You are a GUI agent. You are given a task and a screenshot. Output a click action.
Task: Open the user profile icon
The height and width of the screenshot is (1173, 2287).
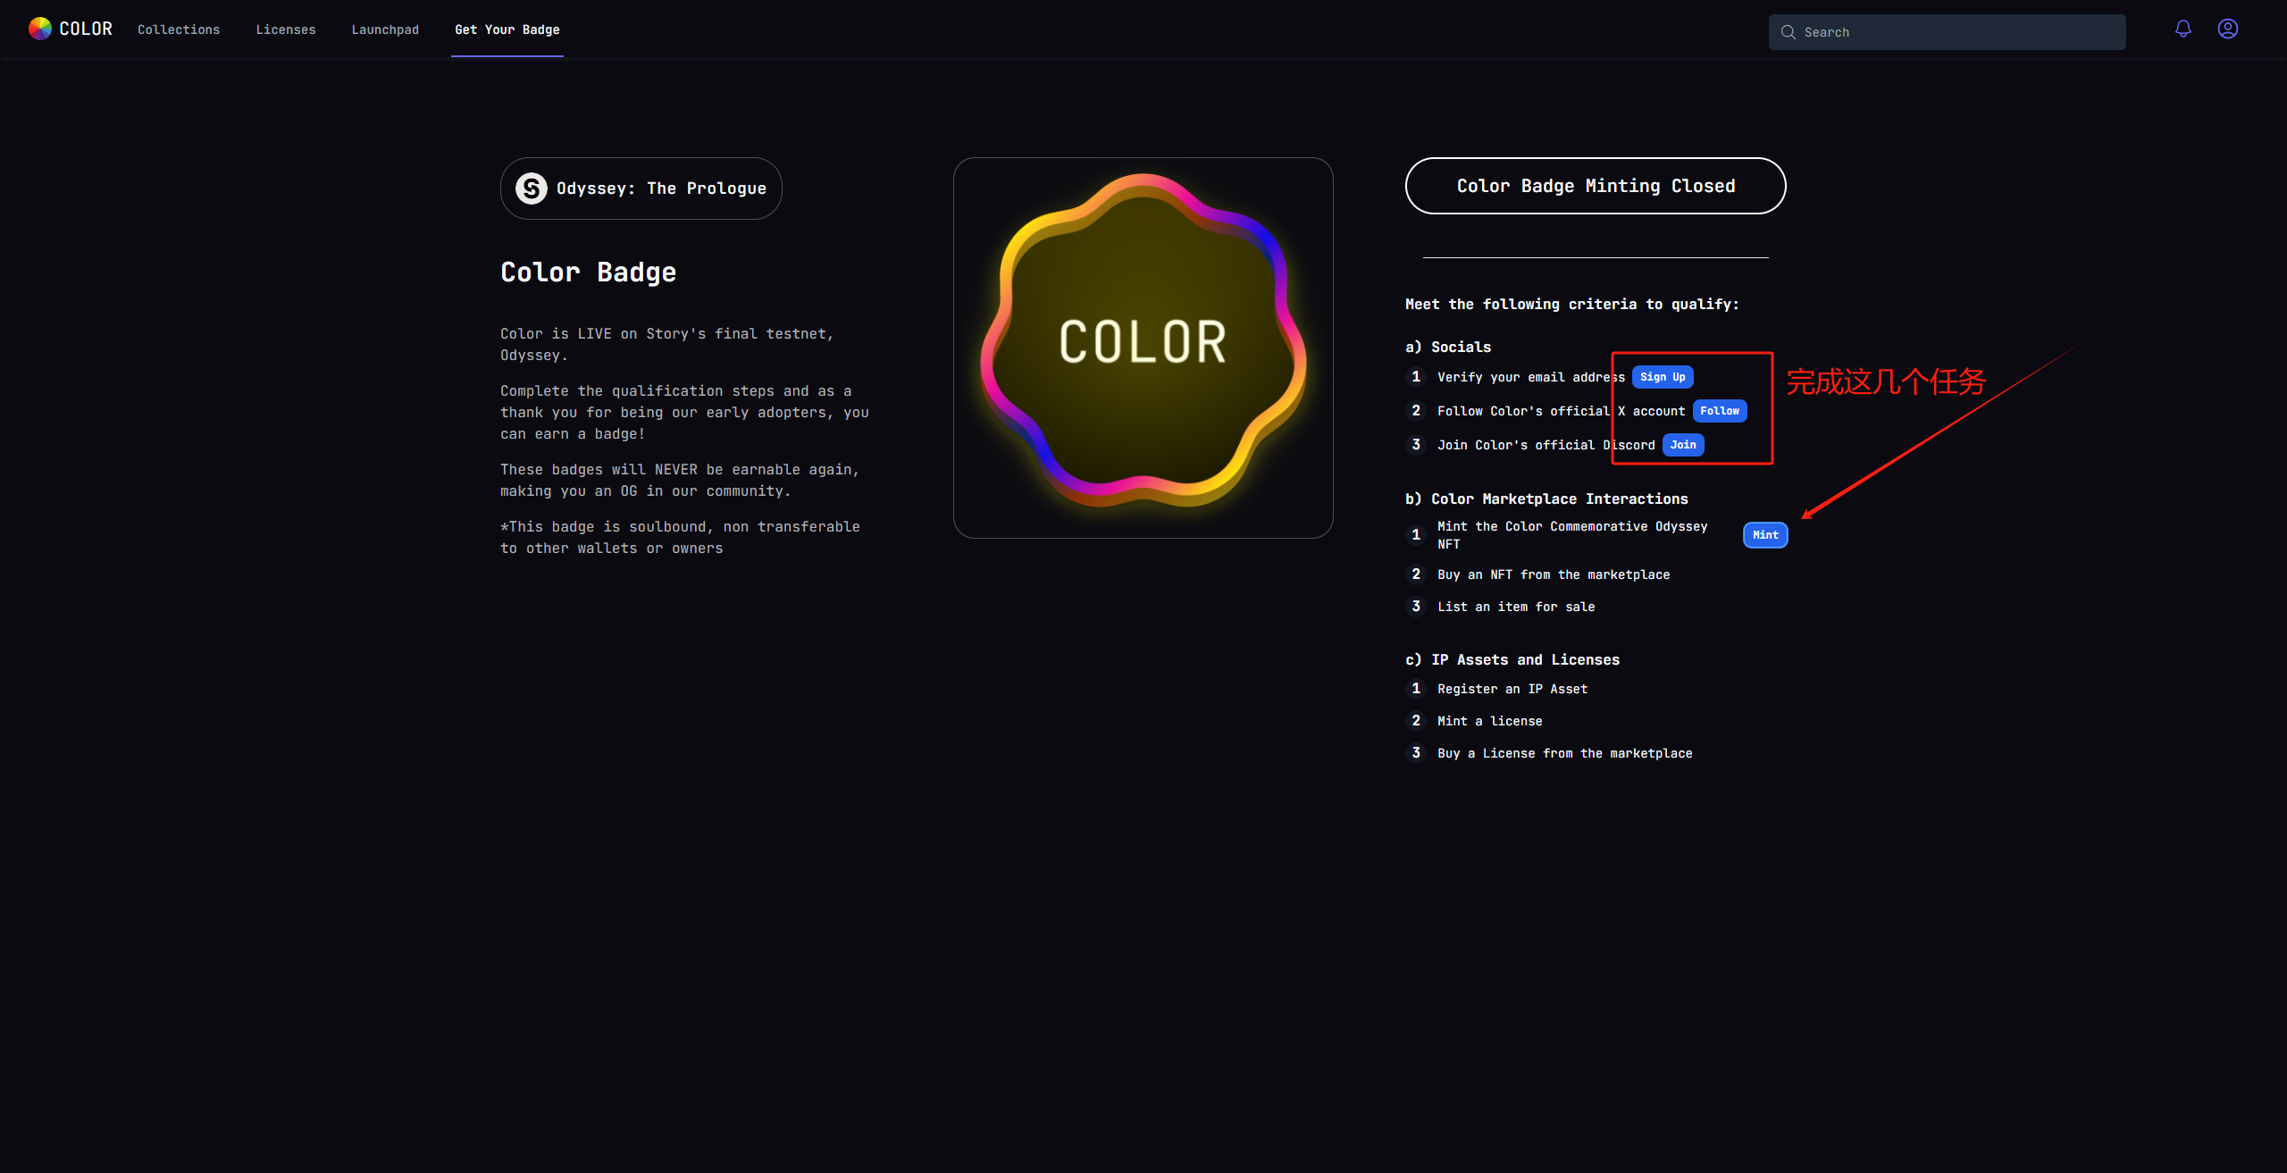[x=2228, y=29]
